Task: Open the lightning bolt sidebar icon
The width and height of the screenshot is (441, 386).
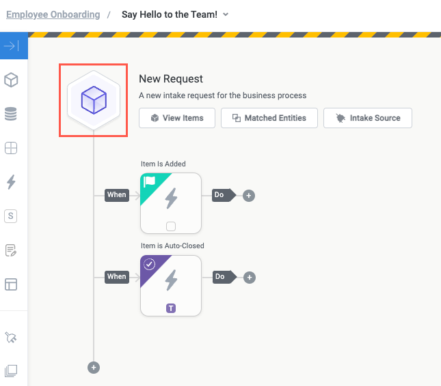Action: tap(11, 182)
